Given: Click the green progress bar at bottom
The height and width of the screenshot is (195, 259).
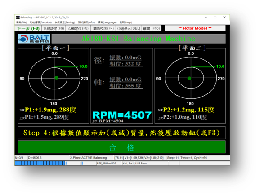Looking at the screenshot, I should (40, 163).
